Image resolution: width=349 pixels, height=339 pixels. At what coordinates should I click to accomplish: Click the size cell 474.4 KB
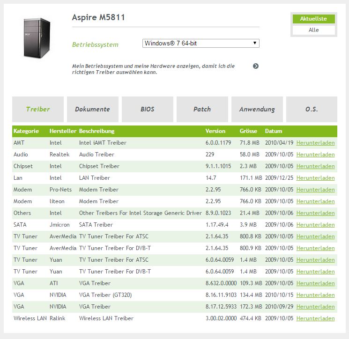[x=251, y=318]
